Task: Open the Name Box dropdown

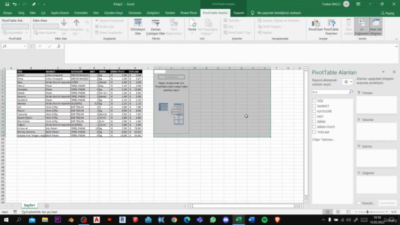Action: tap(25, 46)
